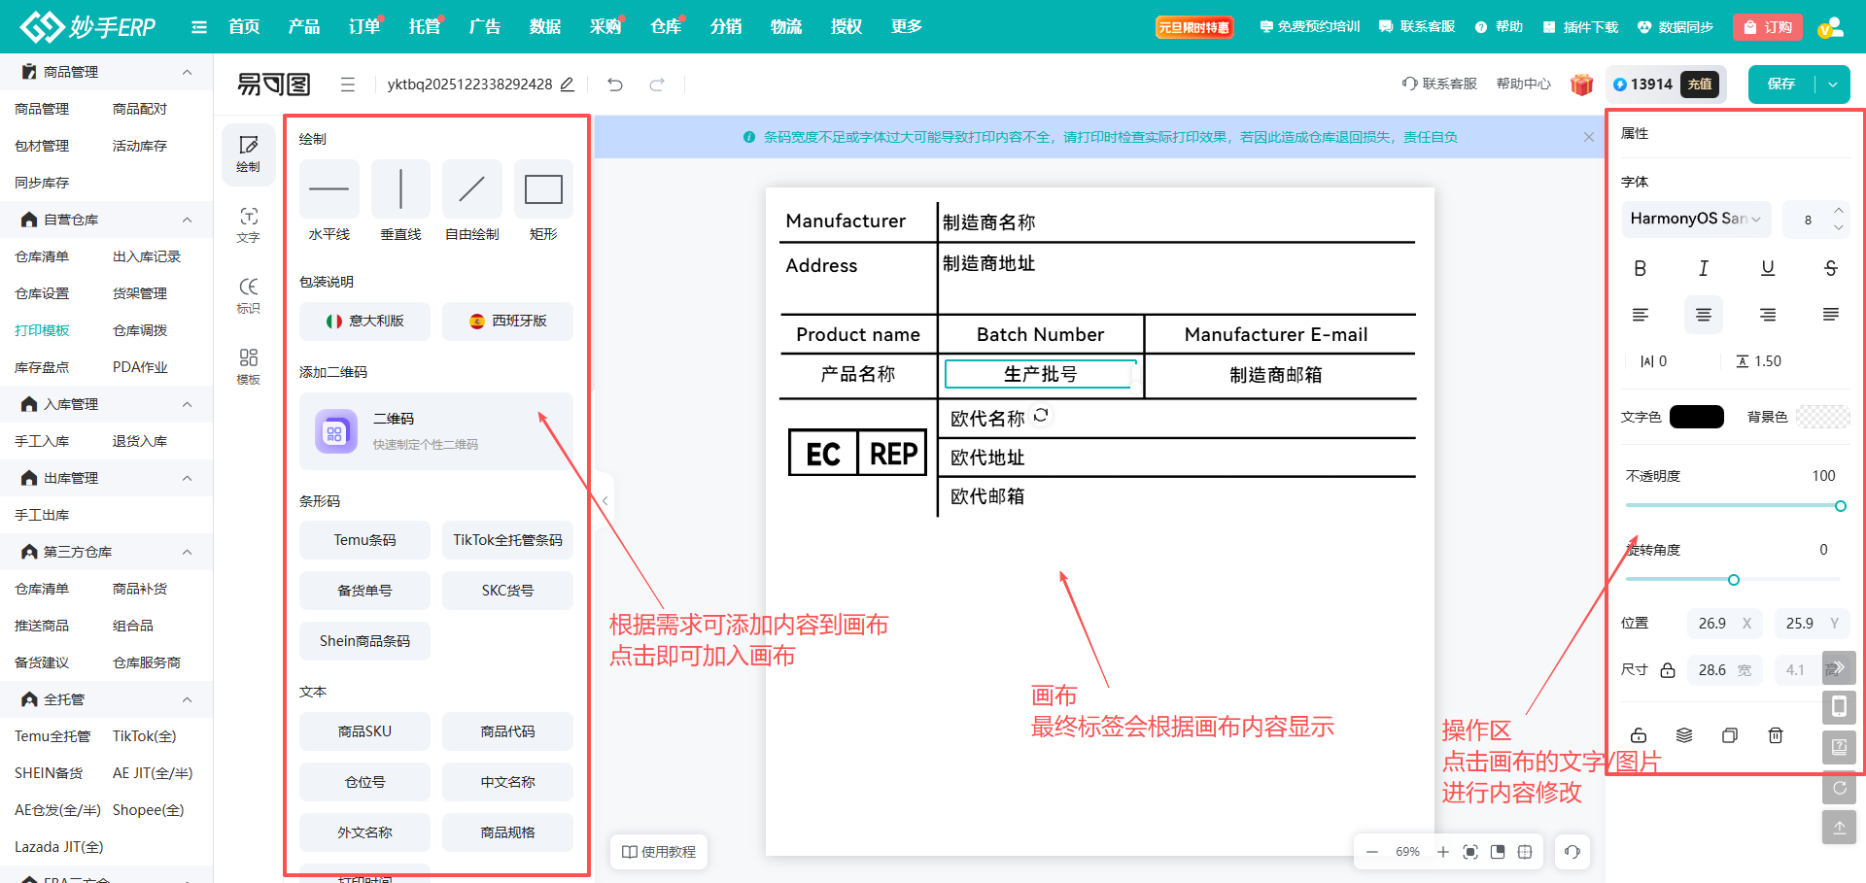This screenshot has width=1866, height=883.
Task: Open the 文字 text panel in sidebar
Action: tap(249, 224)
